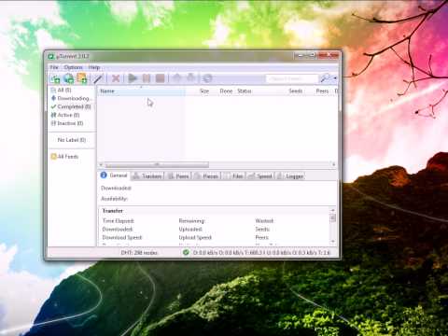
Task: Click Add Torrent from URL globe icon
Action: [69, 78]
